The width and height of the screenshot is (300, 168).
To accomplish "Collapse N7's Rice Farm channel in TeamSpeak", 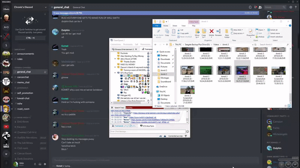I will pyautogui.click(x=115, y=73).
